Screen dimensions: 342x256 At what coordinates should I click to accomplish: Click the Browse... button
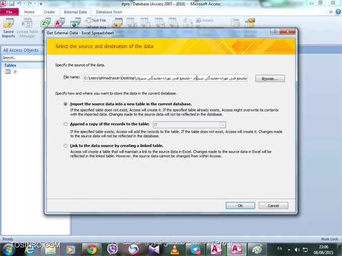click(x=270, y=79)
